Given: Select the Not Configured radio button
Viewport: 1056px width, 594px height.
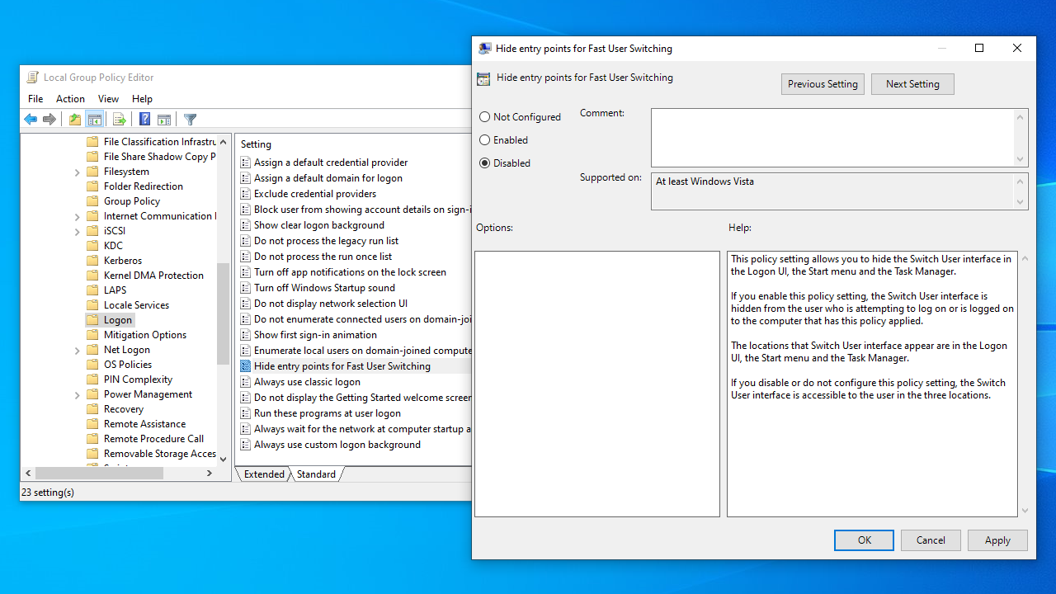Looking at the screenshot, I should point(485,117).
